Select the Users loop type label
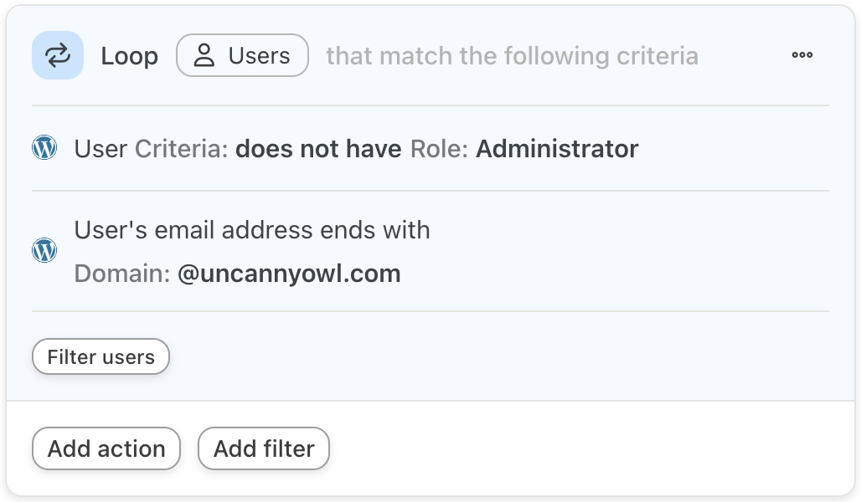The image size is (861, 502). click(259, 55)
